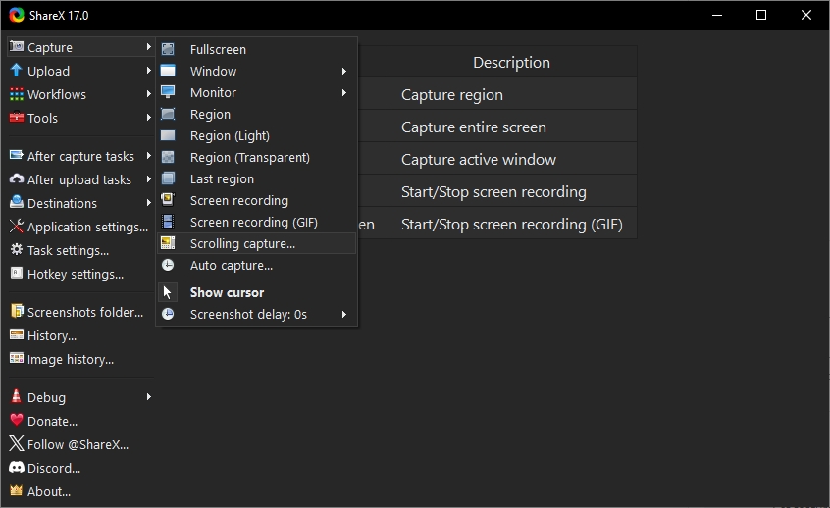Expand the Window submenu arrow
The image size is (830, 508).
pos(344,71)
